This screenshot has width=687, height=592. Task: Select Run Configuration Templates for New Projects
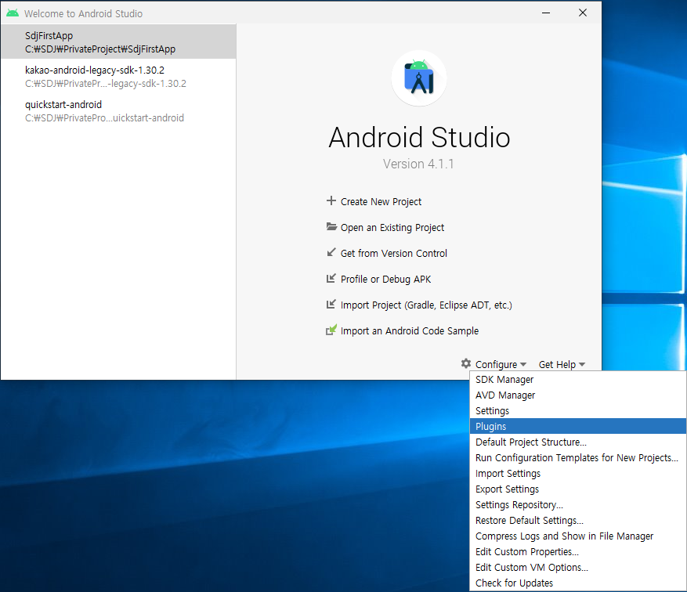coord(578,458)
